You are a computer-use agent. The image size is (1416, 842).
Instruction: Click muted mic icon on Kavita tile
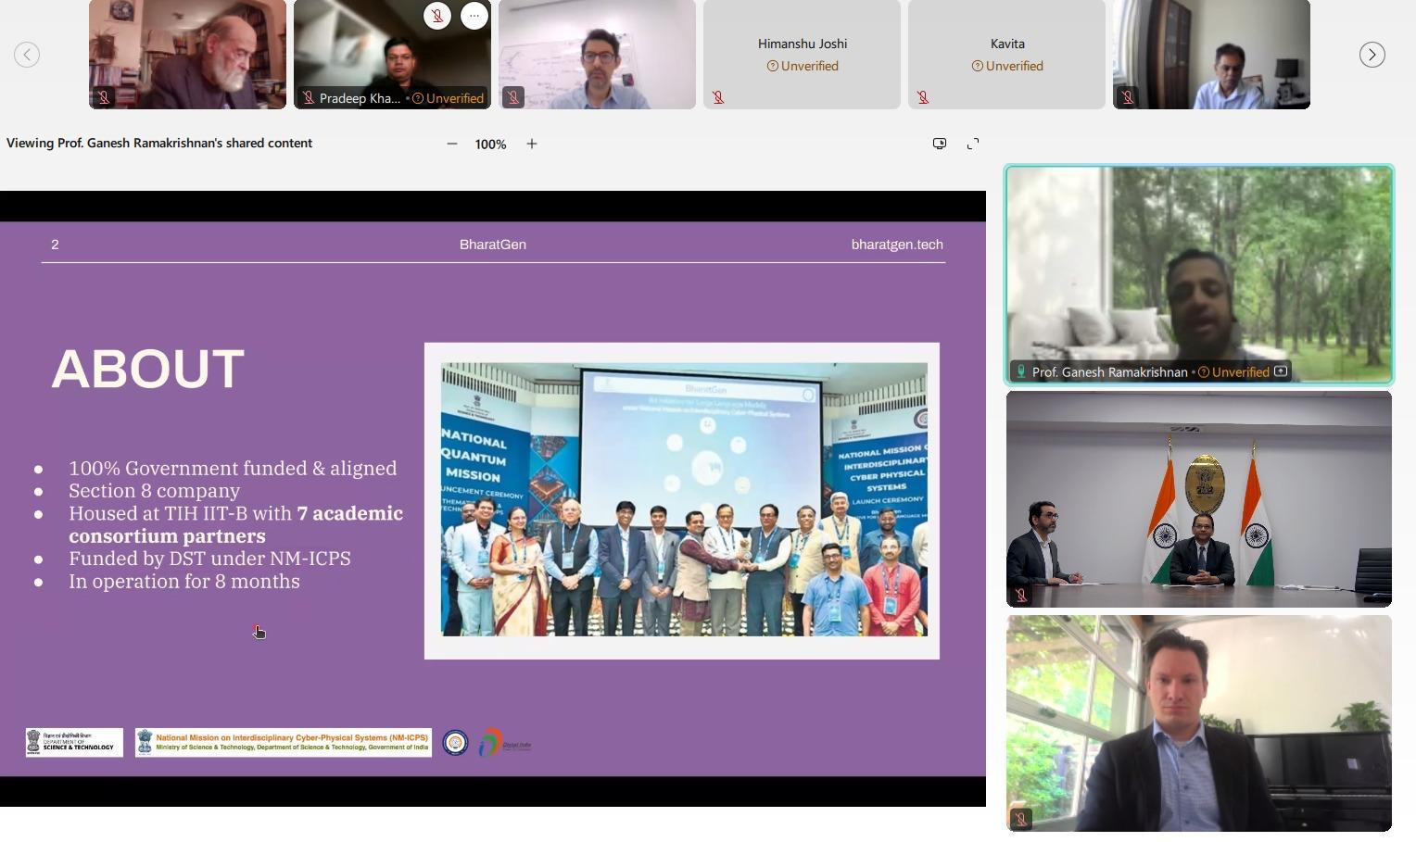coord(923,97)
